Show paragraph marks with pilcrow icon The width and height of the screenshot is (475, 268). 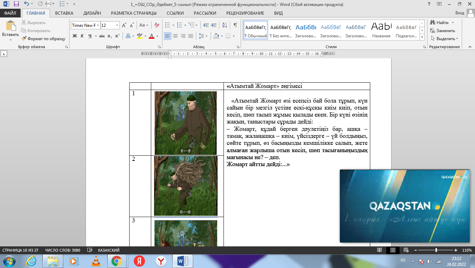235,25
